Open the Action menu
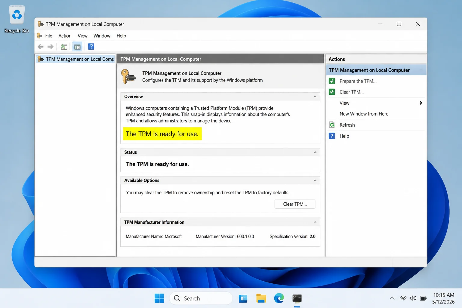Viewport: 462px width, 308px height. click(x=65, y=36)
